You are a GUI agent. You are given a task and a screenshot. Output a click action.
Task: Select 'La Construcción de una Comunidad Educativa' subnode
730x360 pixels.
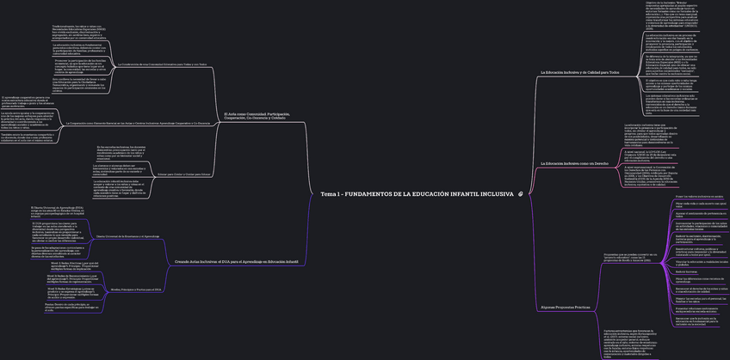(x=162, y=64)
